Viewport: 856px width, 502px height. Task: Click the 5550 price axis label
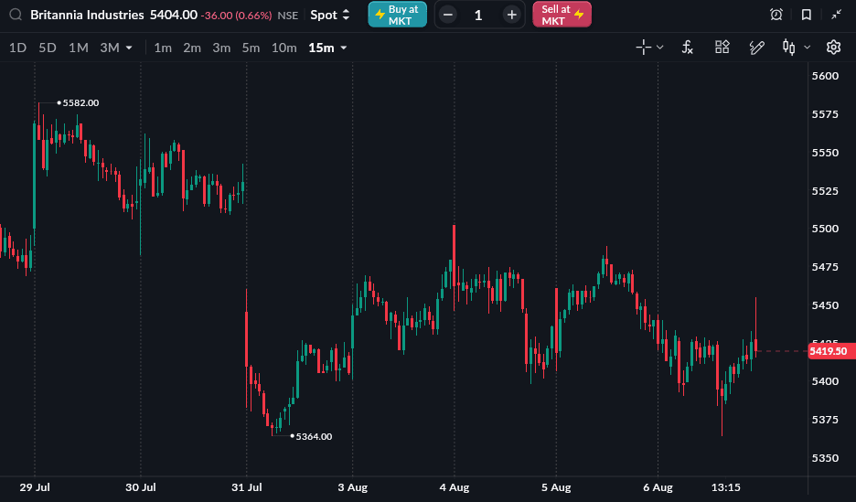tap(825, 152)
